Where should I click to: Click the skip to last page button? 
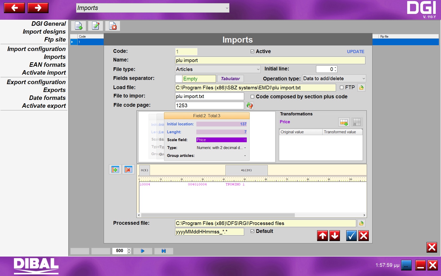(x=164, y=251)
